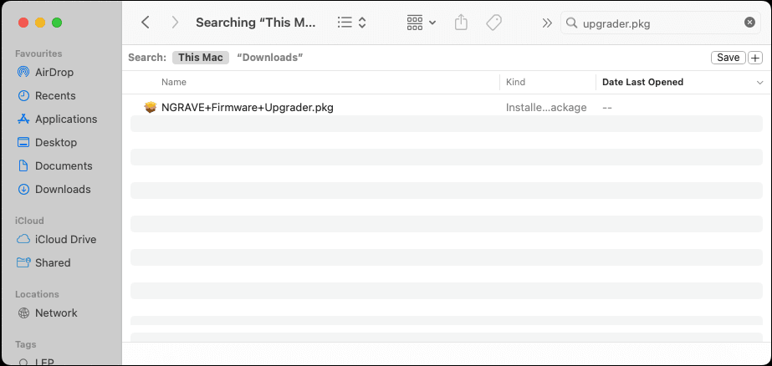
Task: Show more toolbar items via double chevron
Action: coord(547,23)
